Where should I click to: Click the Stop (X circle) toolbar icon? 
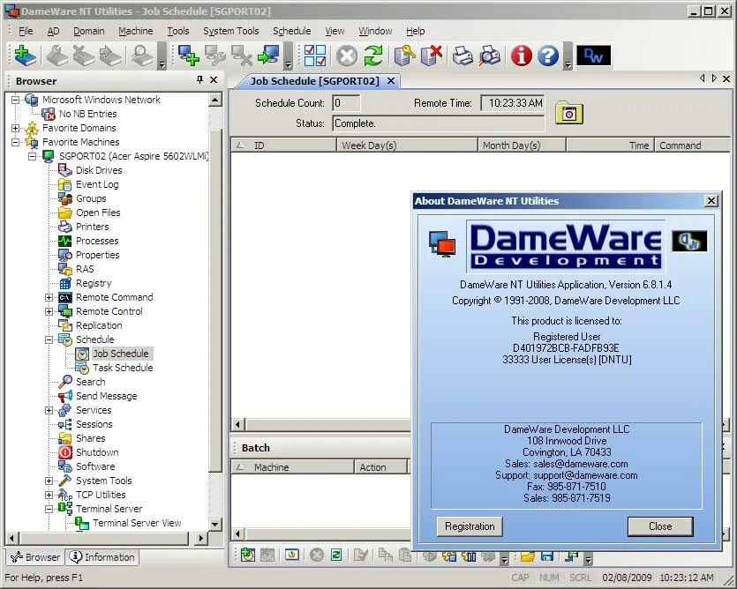click(347, 56)
